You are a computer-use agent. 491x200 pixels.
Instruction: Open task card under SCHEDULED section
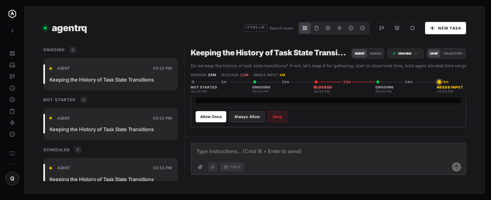click(110, 170)
